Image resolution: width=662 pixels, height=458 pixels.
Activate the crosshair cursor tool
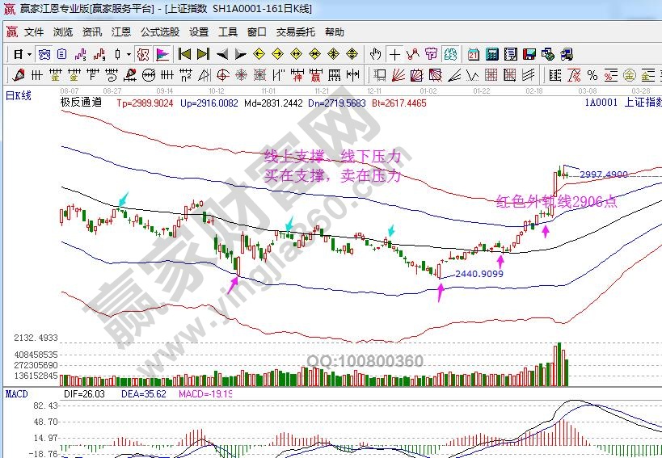394,54
